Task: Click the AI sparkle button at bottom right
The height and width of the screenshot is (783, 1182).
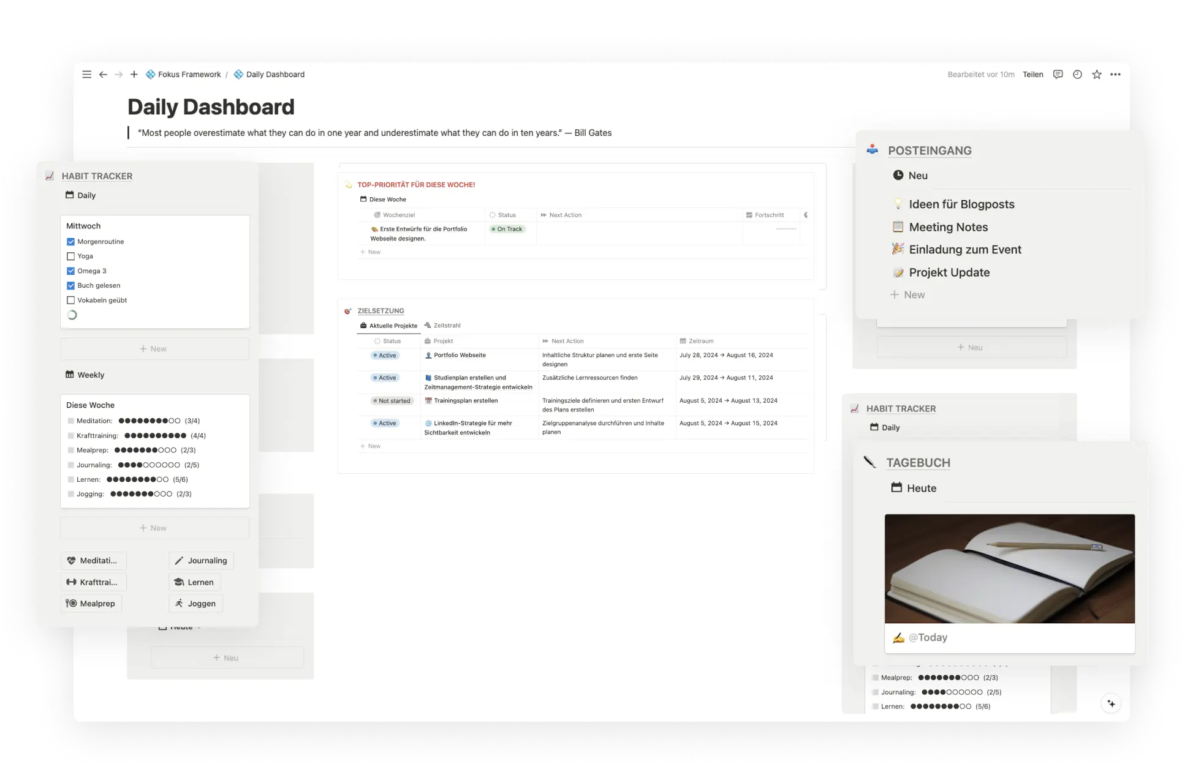Action: click(1111, 703)
